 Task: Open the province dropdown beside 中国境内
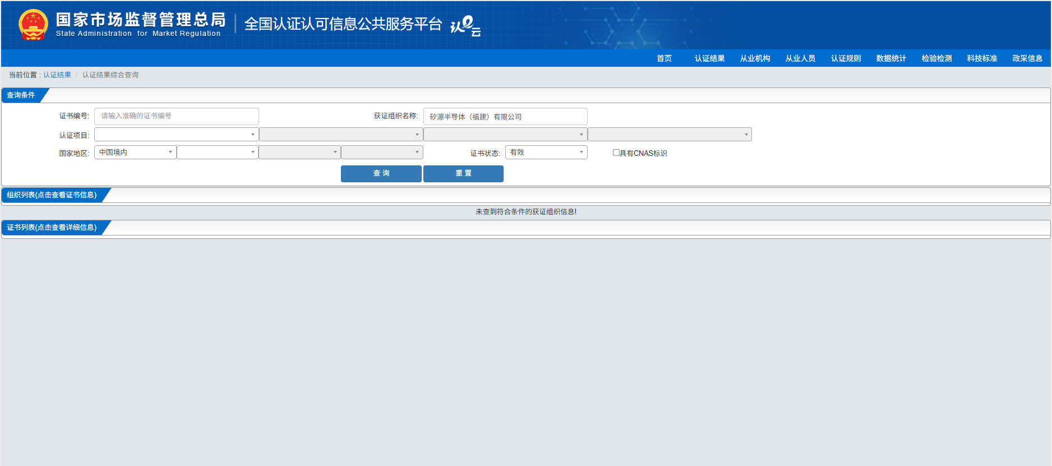tap(218, 153)
